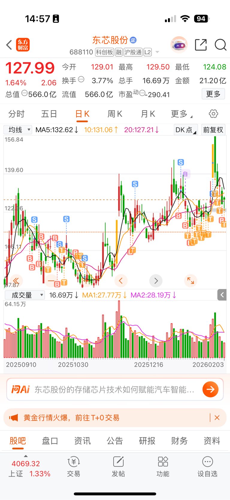
Task: Submit the 问AI question with orange arrow
Action: point(211,389)
